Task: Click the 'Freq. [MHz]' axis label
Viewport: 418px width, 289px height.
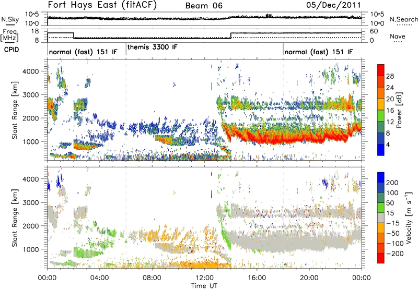Action: [x=9, y=35]
